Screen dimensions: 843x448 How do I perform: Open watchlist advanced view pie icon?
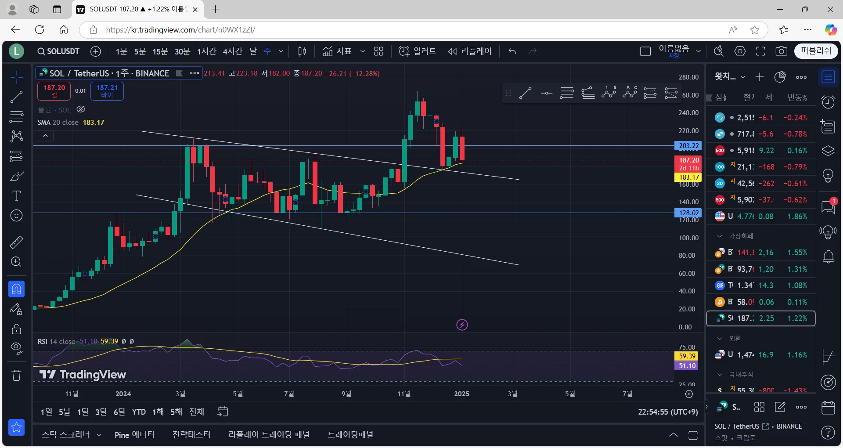tap(780, 77)
